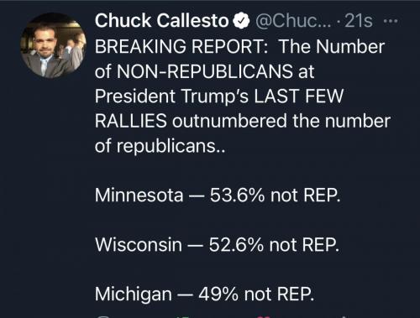The image size is (420, 318).
Task: Select the Minnesota 53.6% not REP line
Action: [218, 195]
